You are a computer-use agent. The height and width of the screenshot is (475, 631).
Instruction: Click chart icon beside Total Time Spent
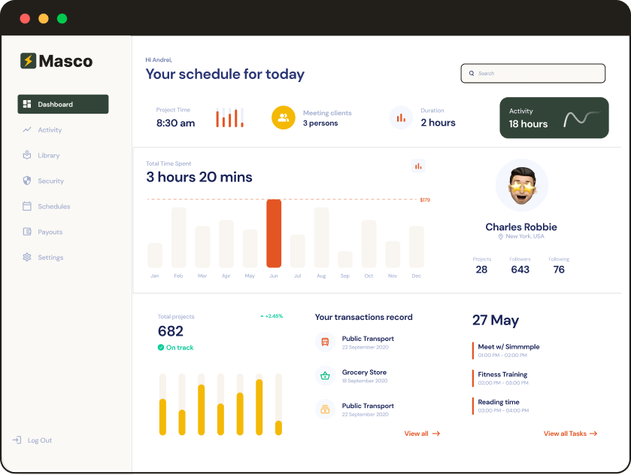418,166
